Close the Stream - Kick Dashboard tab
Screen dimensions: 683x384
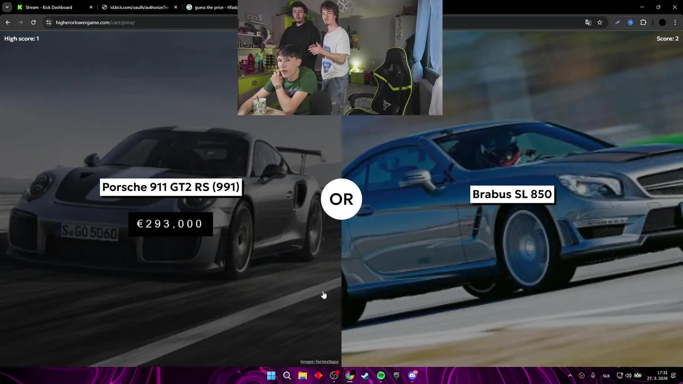(x=91, y=7)
